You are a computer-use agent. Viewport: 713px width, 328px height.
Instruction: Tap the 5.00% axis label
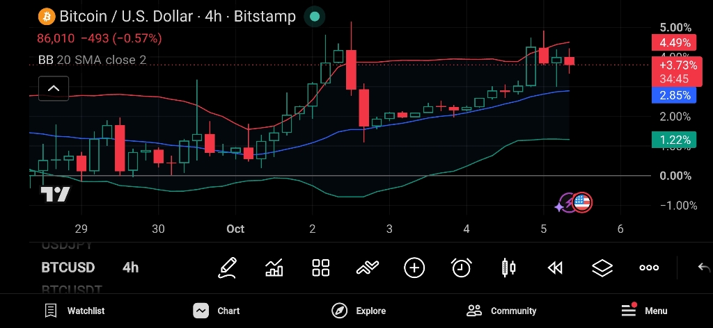click(x=675, y=28)
